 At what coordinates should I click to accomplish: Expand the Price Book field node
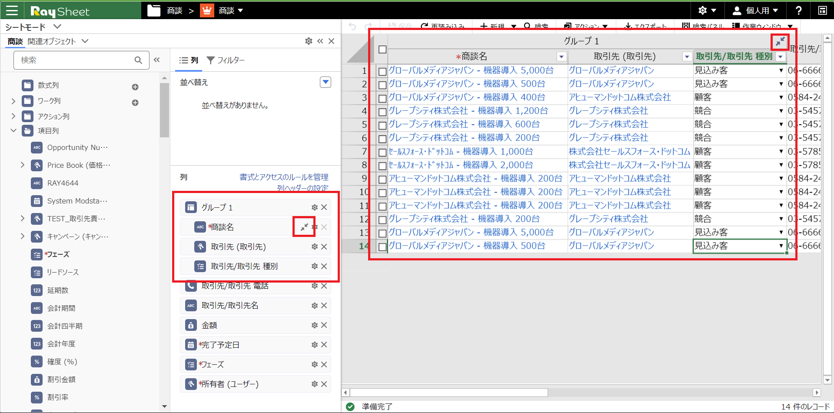pyautogui.click(x=23, y=165)
